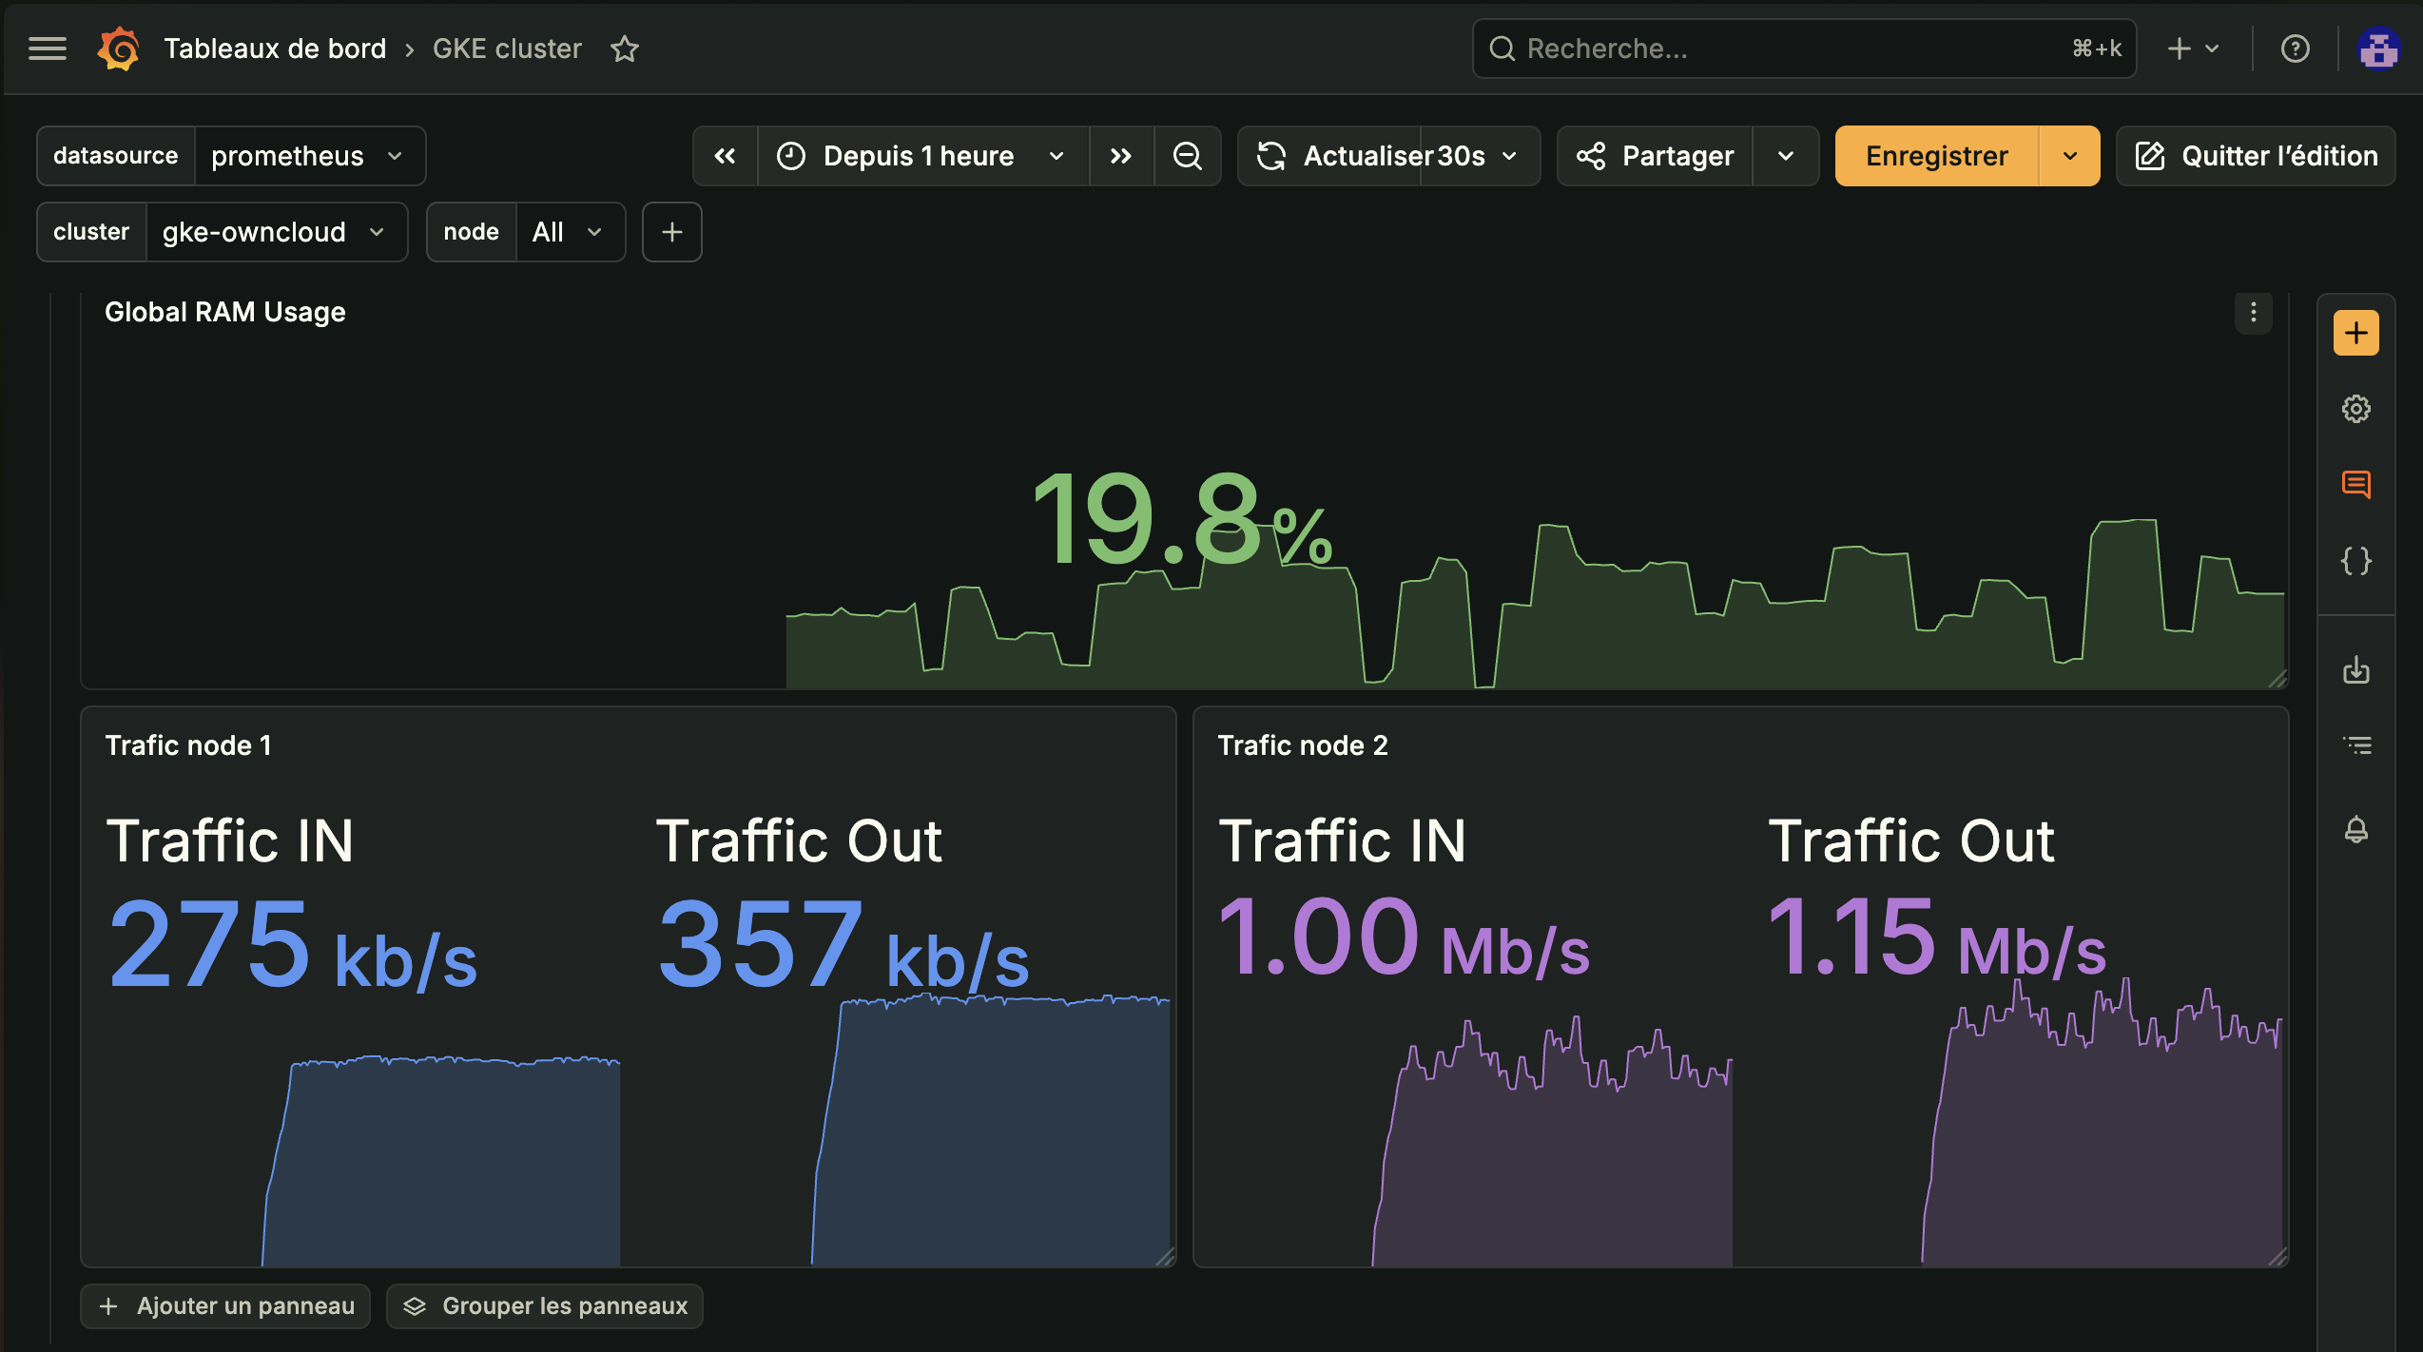Grab Global RAM Usage resize handle

2277,679
